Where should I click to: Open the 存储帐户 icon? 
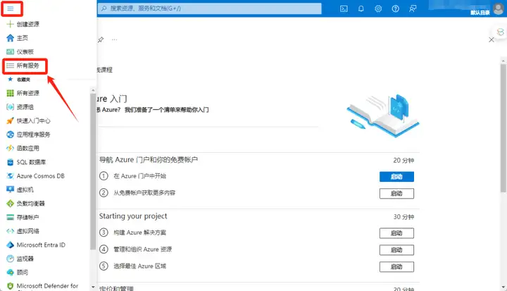(x=11, y=217)
